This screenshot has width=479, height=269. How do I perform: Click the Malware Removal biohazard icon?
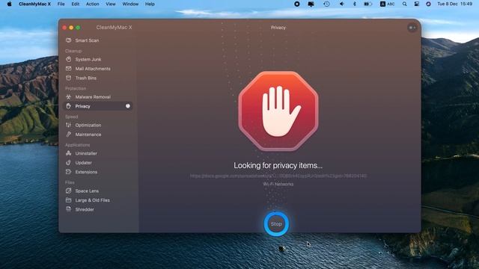pos(68,96)
